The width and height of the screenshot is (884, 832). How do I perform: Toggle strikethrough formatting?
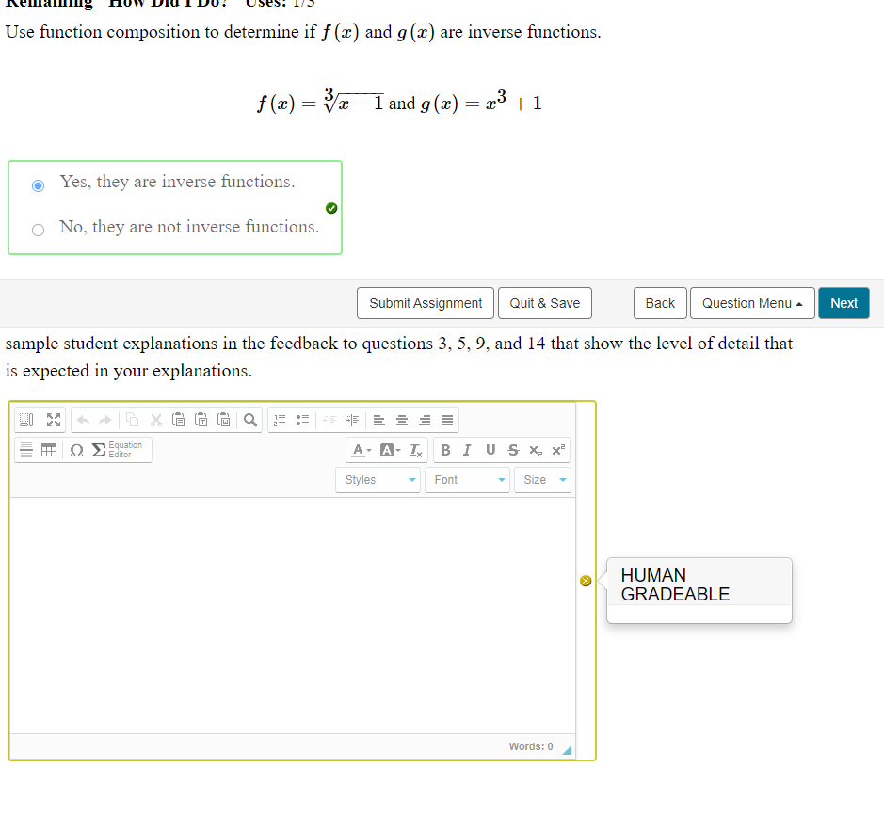513,450
